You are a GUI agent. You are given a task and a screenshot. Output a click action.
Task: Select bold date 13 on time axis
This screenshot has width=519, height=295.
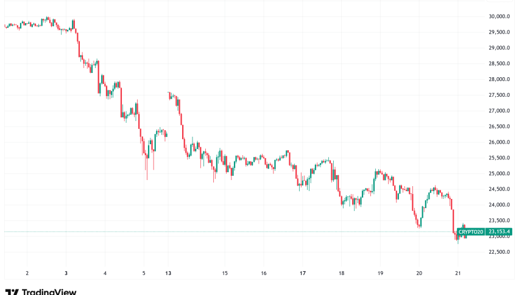[x=168, y=274]
